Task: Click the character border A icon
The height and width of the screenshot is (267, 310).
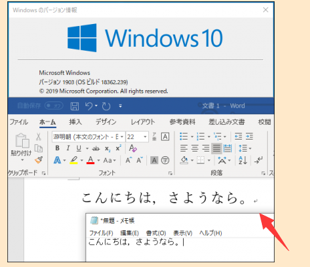Action: coord(165,136)
